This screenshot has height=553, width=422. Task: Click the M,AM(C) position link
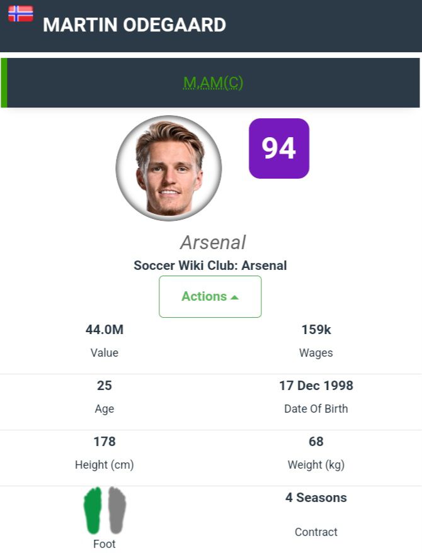point(213,83)
